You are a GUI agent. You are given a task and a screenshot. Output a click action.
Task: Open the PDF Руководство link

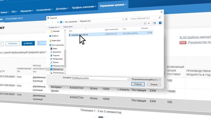point(195,42)
